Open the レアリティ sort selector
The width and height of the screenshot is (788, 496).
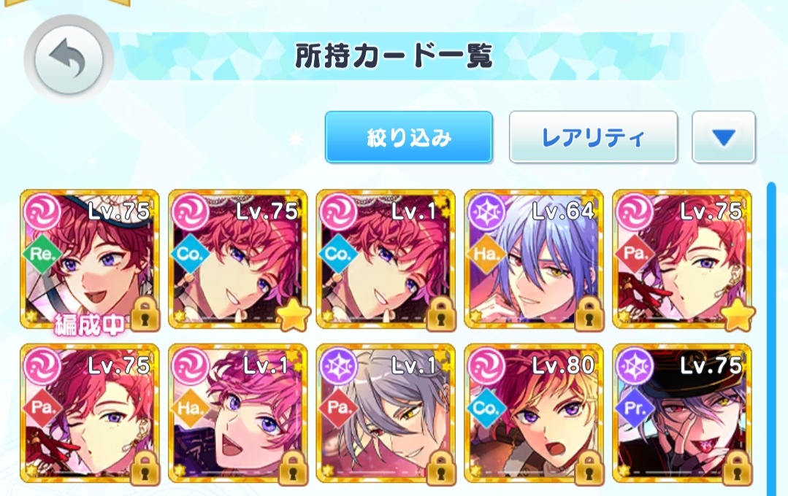[x=593, y=137]
